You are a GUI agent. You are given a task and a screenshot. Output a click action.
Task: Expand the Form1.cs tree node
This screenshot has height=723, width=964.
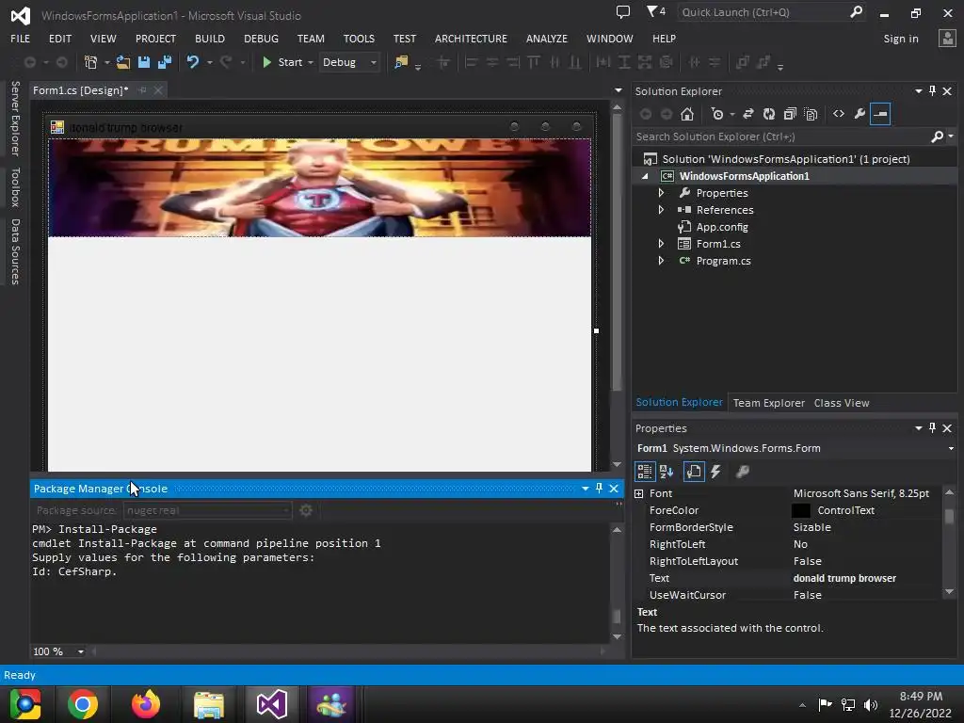[x=661, y=244]
